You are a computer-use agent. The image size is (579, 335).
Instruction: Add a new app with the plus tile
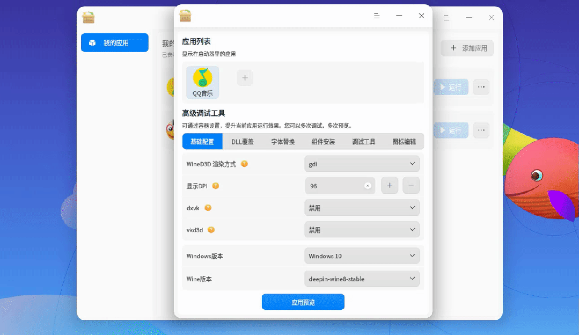(x=245, y=77)
